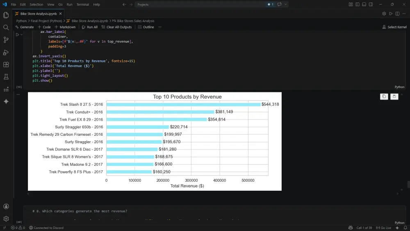Open notebook settings gear icon in editor actions
The image size is (410, 231).
click(x=384, y=14)
